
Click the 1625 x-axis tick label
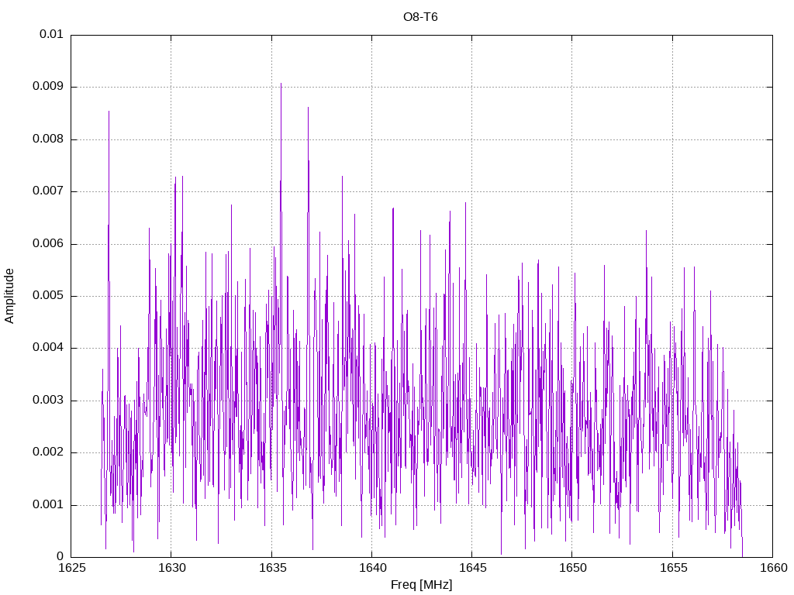(x=71, y=568)
